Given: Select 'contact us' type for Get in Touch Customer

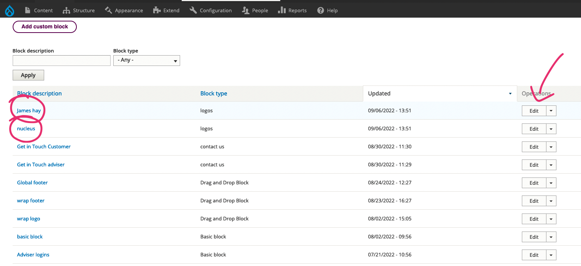Looking at the screenshot, I should (212, 147).
